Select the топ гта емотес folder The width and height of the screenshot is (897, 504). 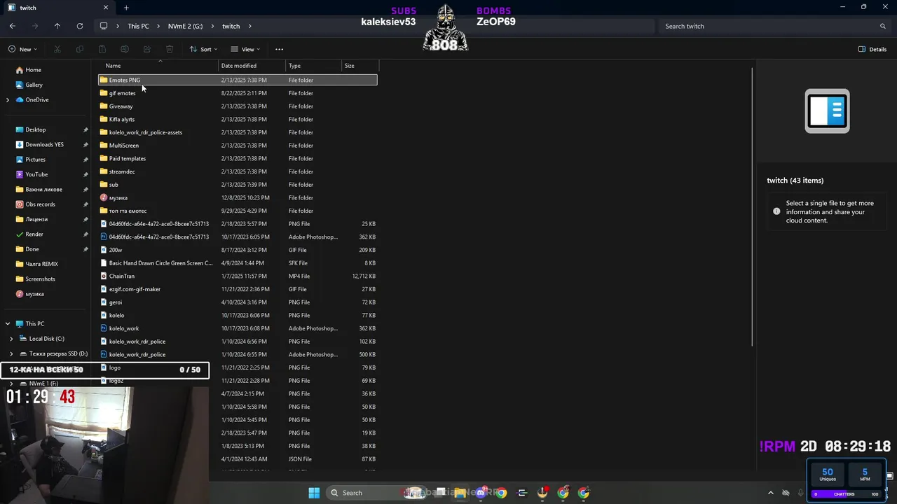238,211
